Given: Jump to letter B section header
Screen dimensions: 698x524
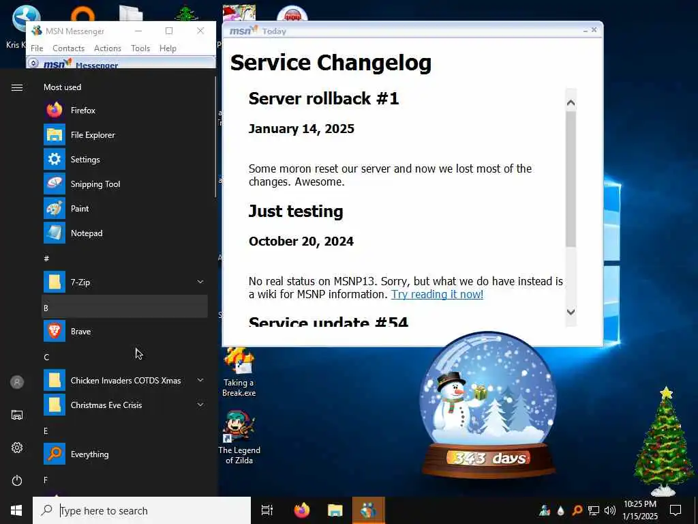Looking at the screenshot, I should pos(125,306).
